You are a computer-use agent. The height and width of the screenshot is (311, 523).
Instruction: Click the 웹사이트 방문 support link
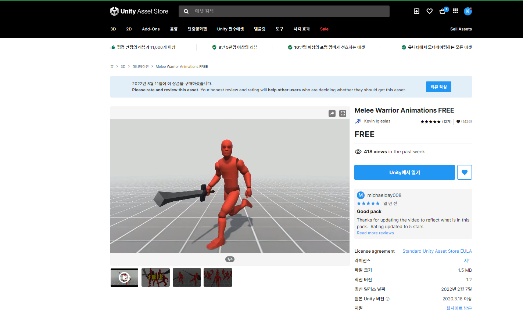pyautogui.click(x=459, y=308)
